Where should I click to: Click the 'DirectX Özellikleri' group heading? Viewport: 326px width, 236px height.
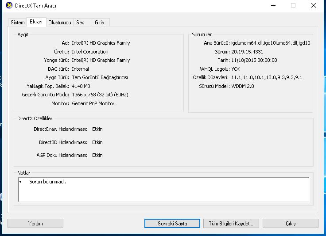[35, 118]
